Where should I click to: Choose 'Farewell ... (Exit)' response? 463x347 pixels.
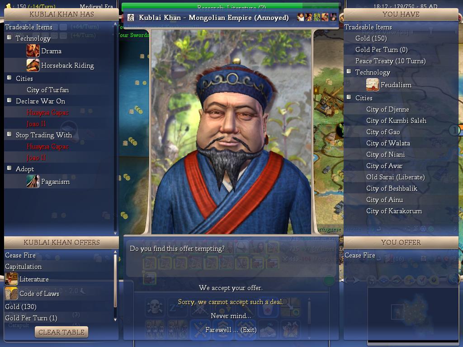coord(231,329)
